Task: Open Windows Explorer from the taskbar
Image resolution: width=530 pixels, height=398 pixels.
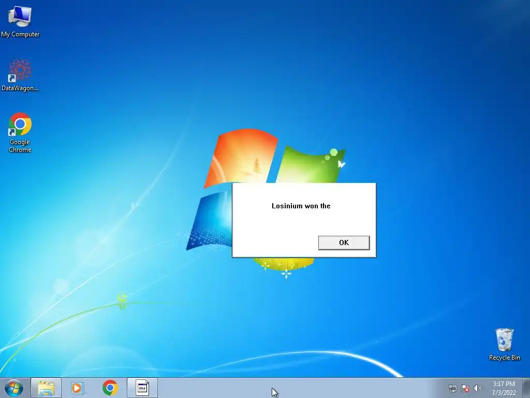Action: click(46, 388)
